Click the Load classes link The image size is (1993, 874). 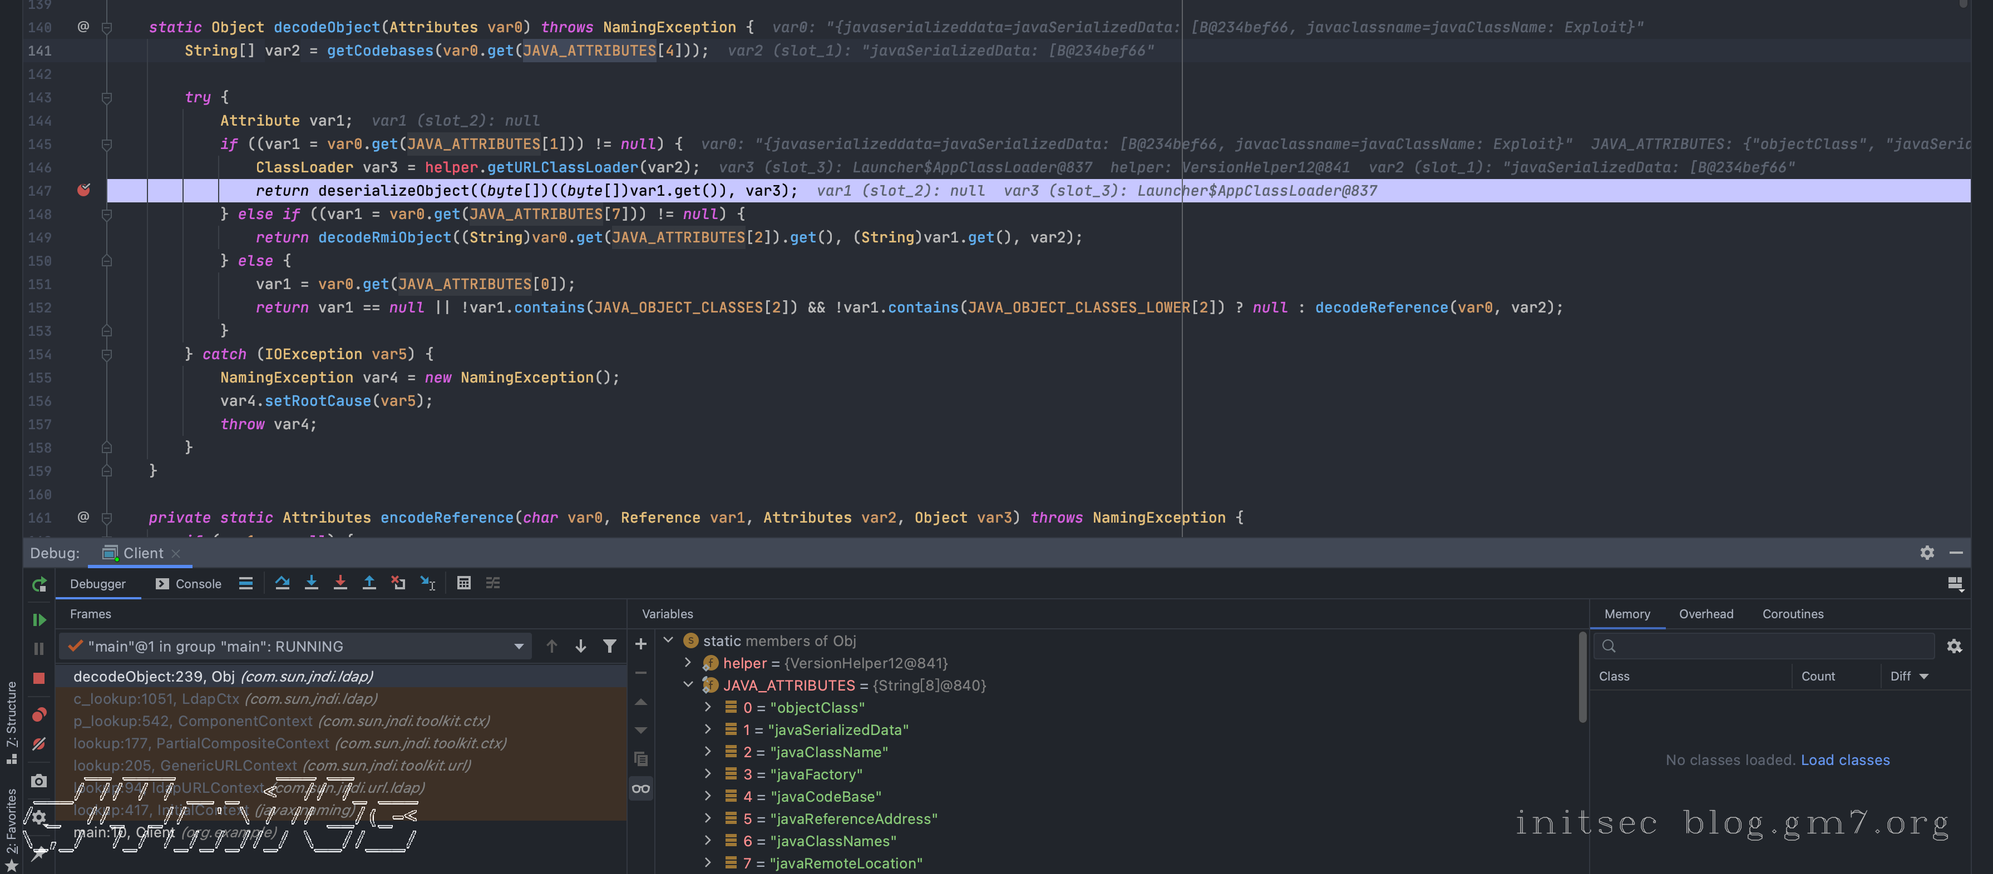pos(1844,761)
